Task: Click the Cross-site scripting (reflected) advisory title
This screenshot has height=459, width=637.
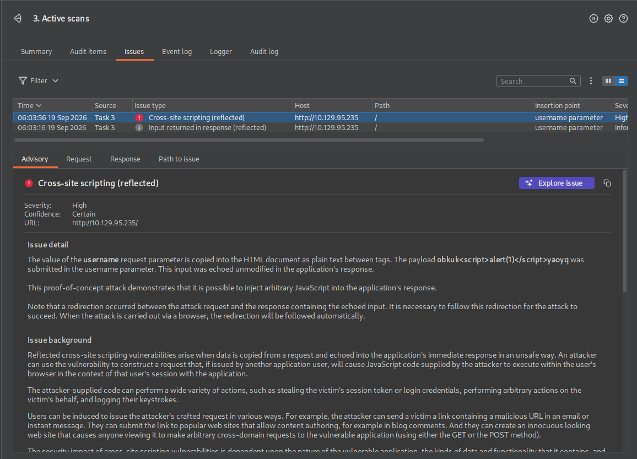Action: point(98,183)
